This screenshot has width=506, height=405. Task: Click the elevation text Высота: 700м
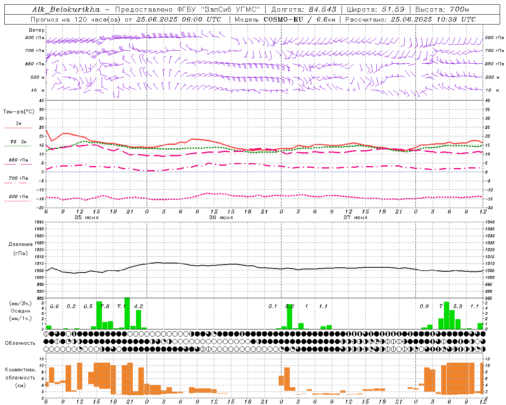pos(442,9)
